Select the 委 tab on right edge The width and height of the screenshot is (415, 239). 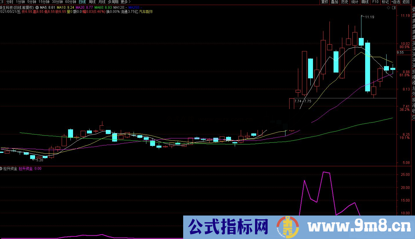(x=413, y=10)
